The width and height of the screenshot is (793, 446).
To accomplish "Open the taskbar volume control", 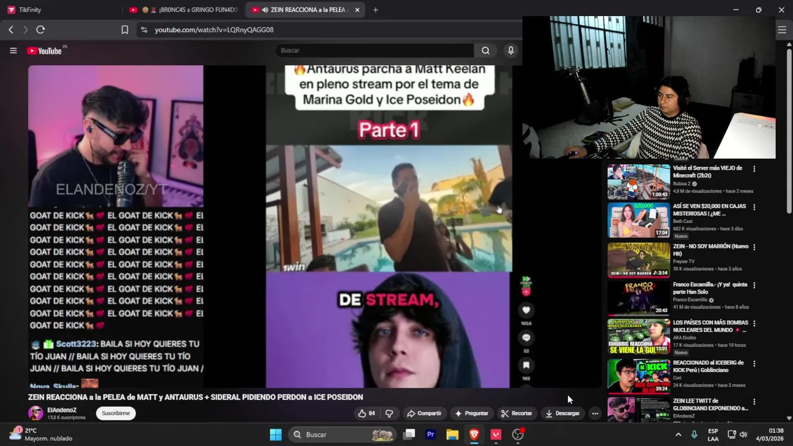I will pos(743,434).
